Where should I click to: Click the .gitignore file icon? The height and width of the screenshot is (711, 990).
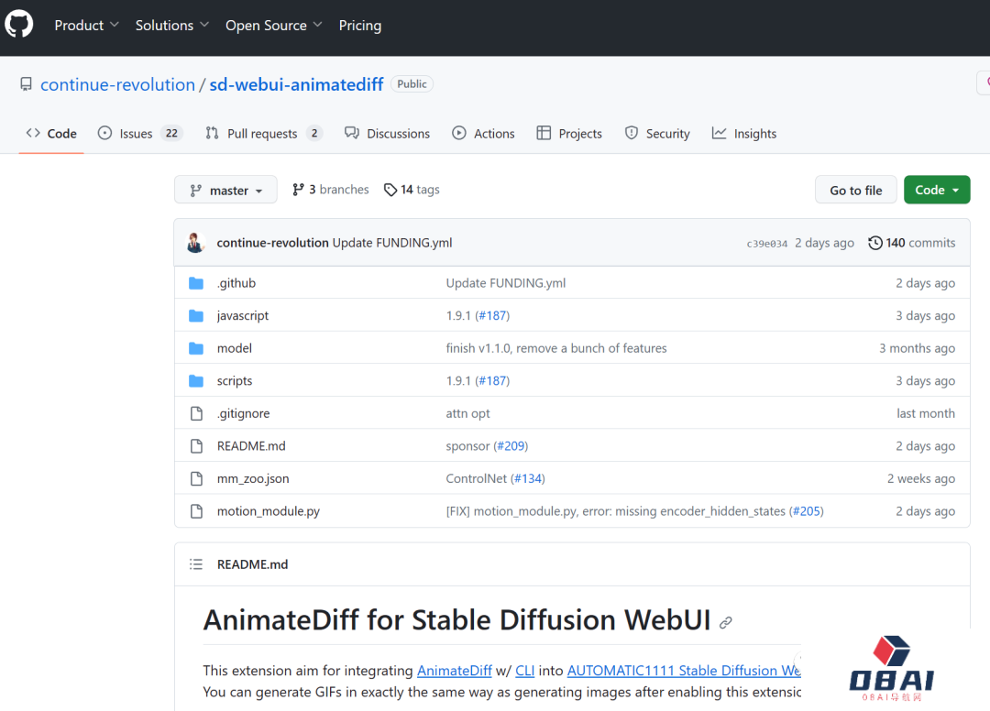(196, 413)
